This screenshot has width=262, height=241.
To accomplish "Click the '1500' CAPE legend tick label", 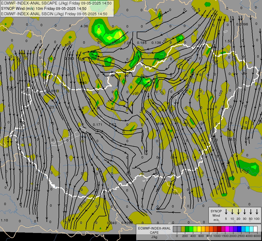I will (x=225, y=236).
